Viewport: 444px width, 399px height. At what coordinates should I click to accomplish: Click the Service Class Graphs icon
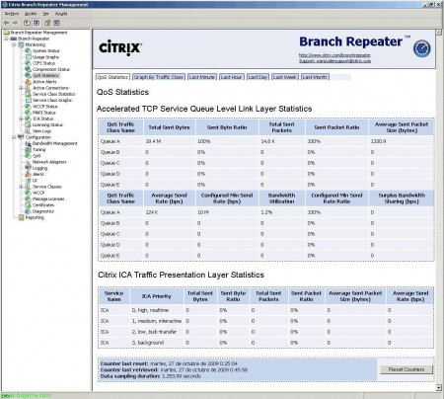[28, 100]
